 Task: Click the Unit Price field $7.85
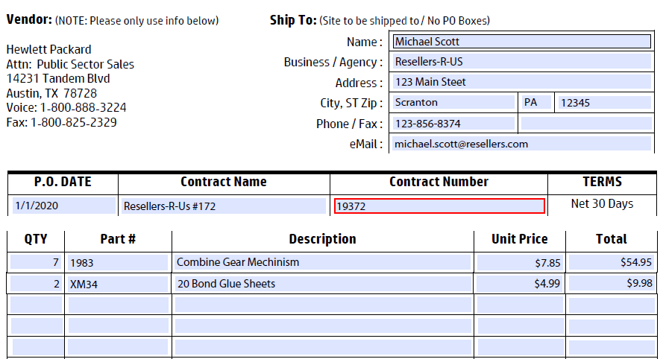click(520, 263)
